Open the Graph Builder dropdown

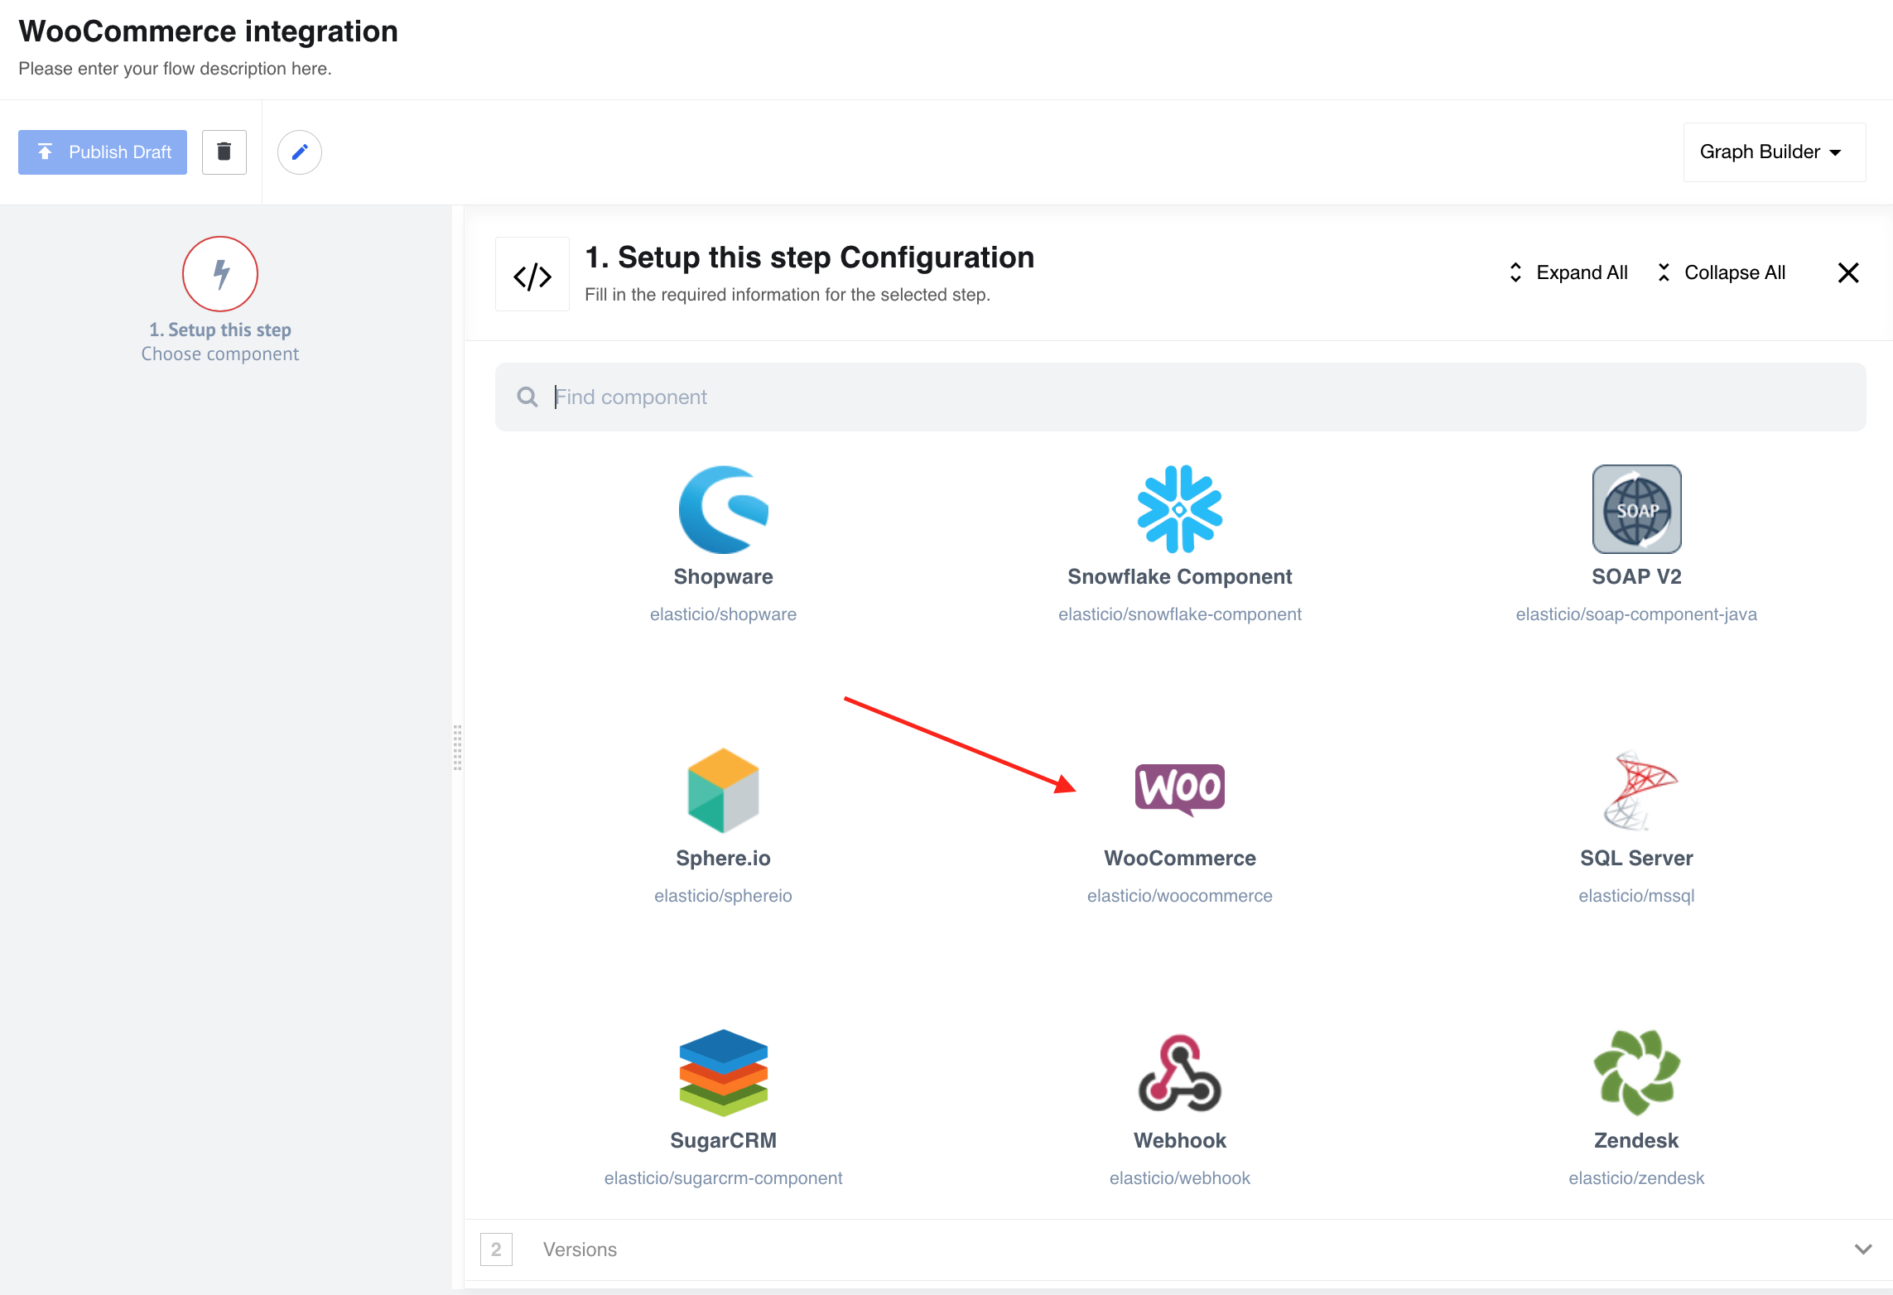[x=1775, y=152]
